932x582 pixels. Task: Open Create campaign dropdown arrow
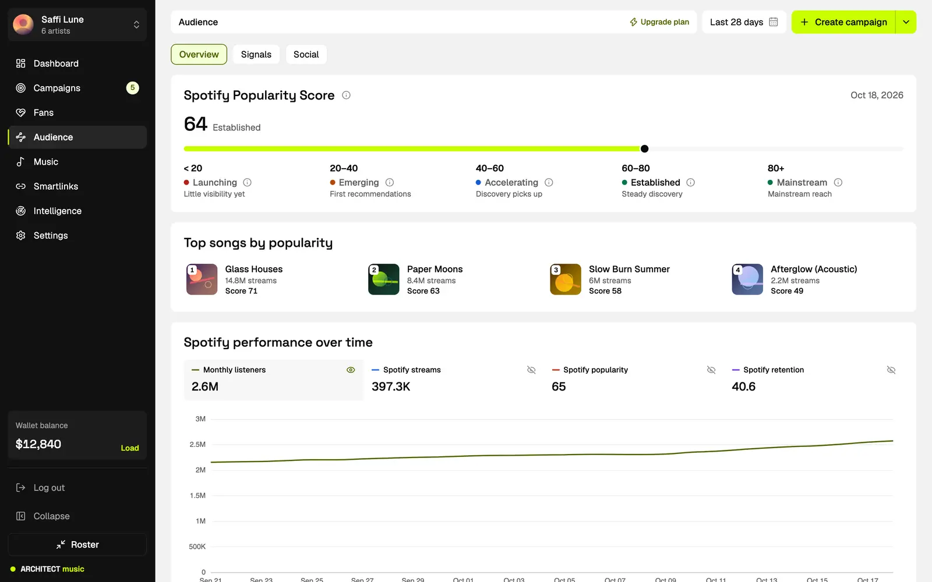pyautogui.click(x=906, y=22)
